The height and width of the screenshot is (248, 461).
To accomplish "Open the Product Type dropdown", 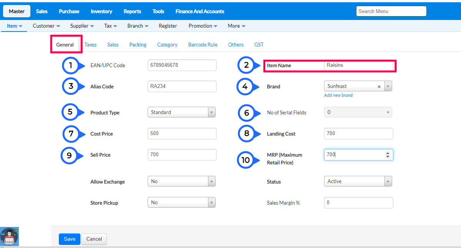I will coord(181,112).
